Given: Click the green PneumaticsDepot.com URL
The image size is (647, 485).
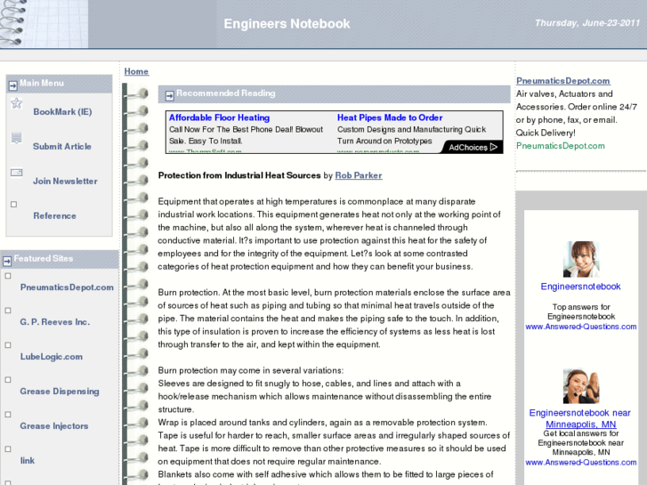Looking at the screenshot, I should click(x=561, y=146).
